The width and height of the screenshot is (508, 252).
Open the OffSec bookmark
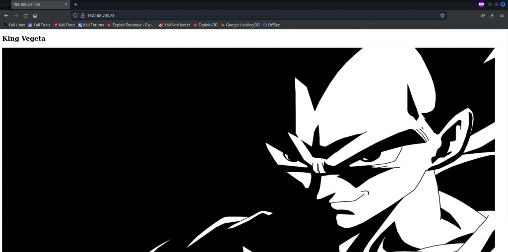[x=271, y=25]
